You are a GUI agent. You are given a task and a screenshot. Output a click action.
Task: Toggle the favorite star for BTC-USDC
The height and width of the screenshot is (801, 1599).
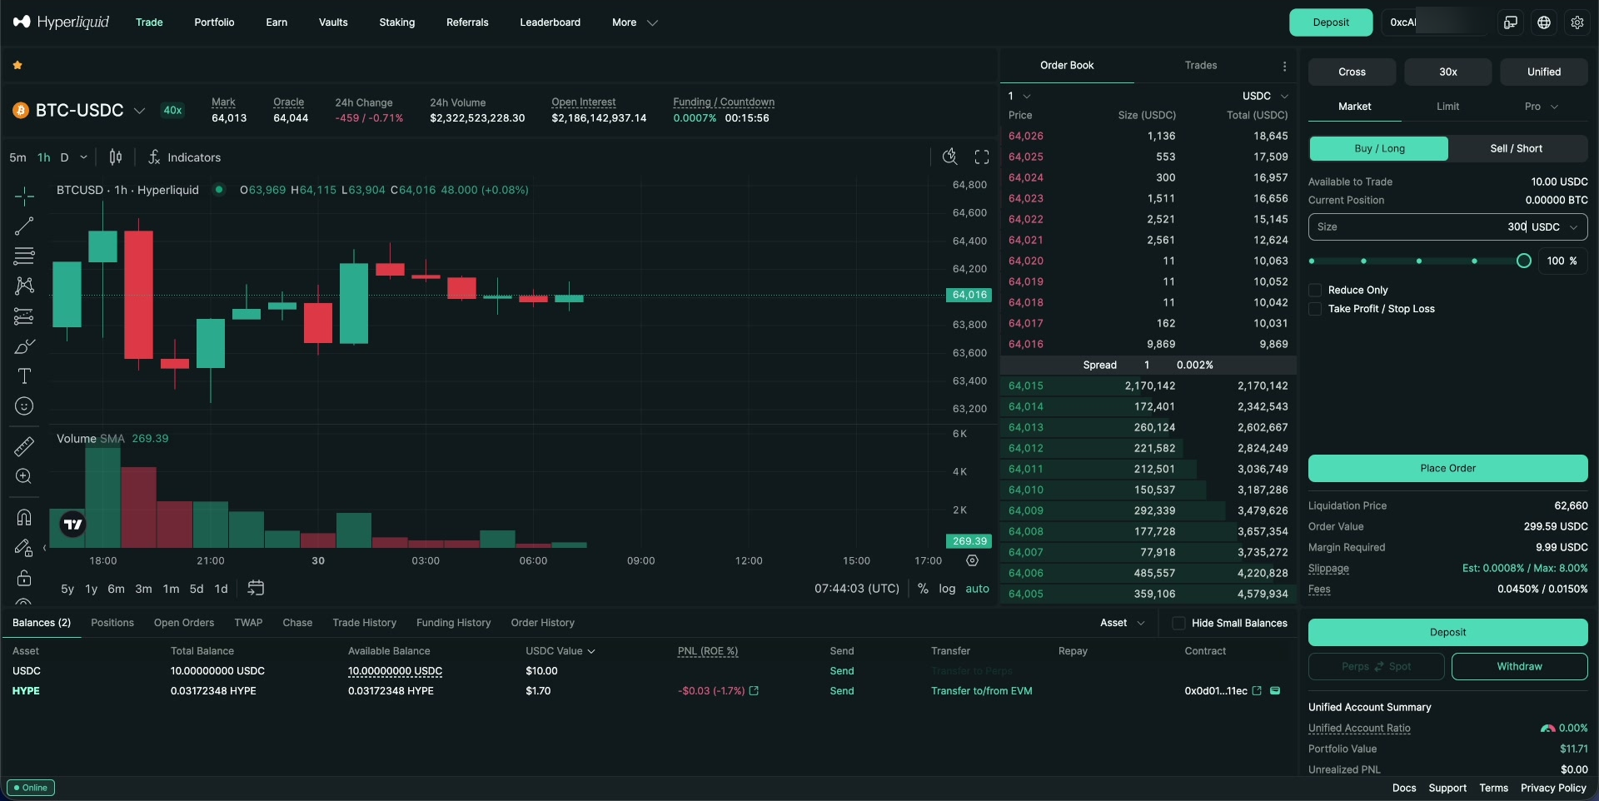point(17,65)
